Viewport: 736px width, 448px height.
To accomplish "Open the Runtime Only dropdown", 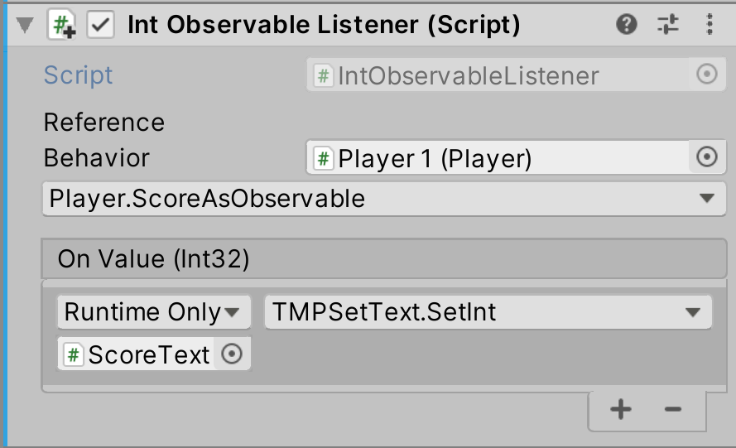I will [154, 312].
